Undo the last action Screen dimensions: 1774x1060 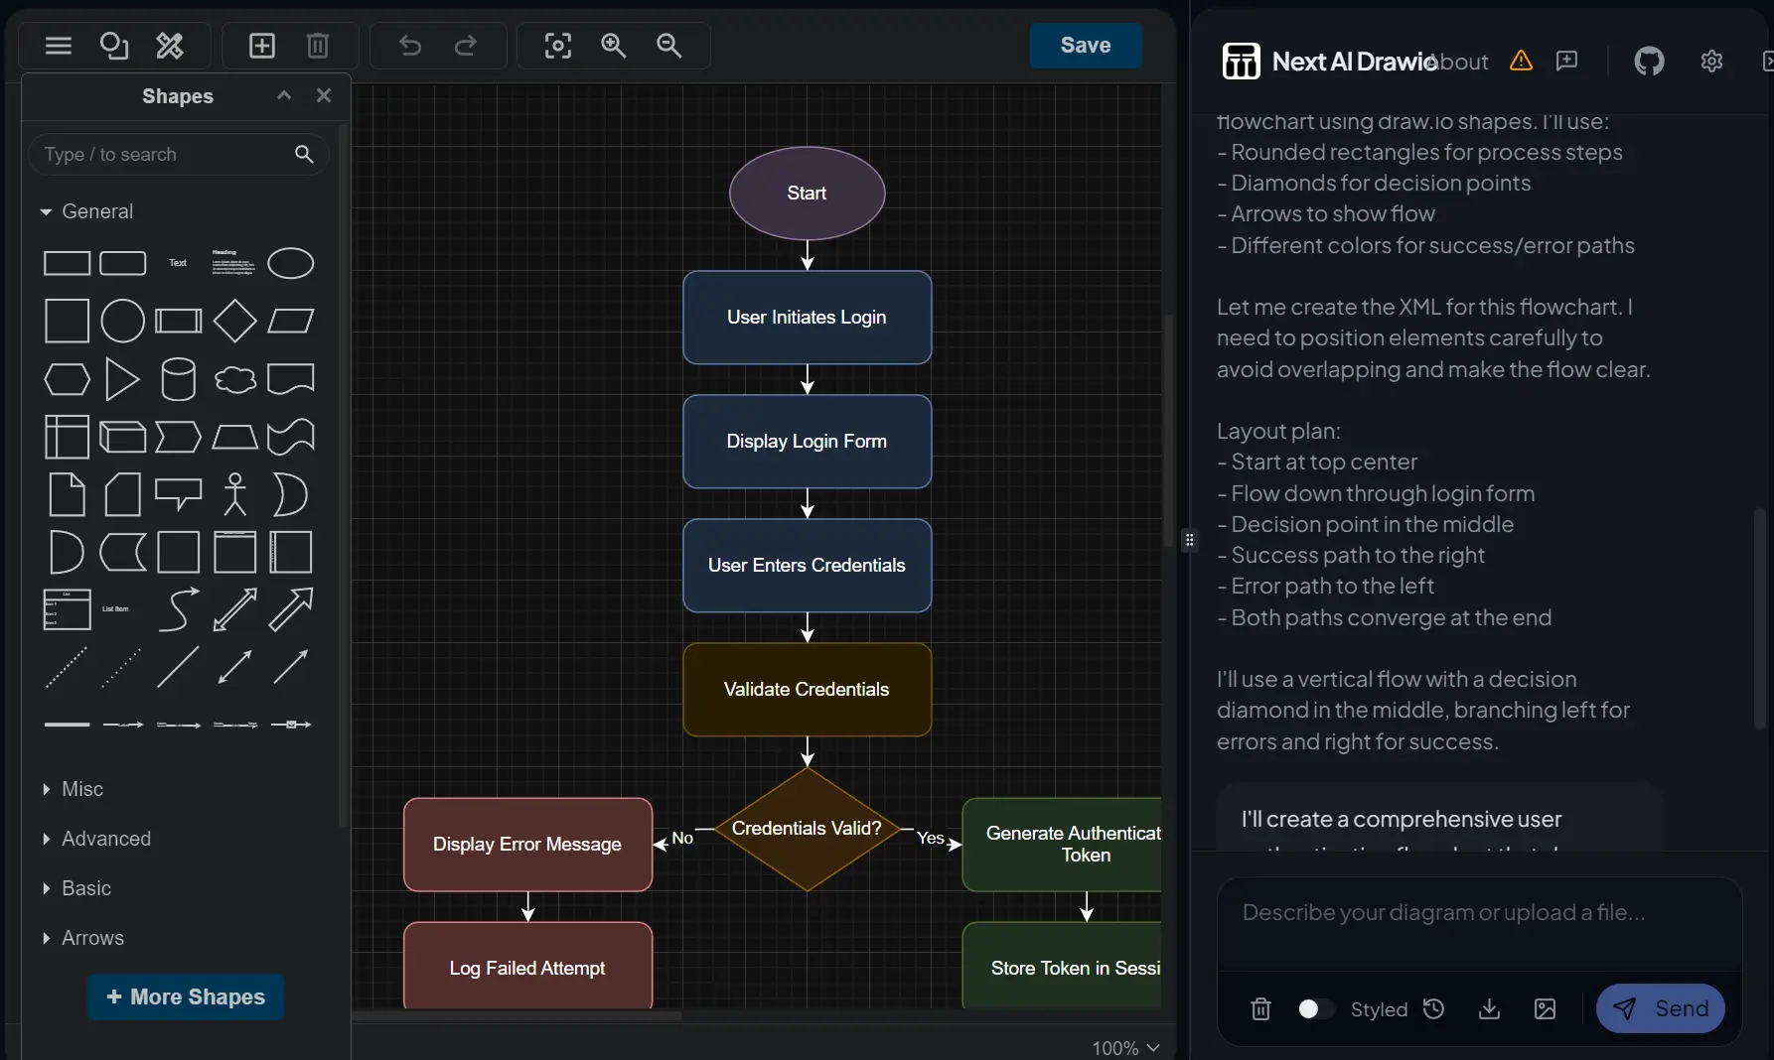pyautogui.click(x=410, y=46)
